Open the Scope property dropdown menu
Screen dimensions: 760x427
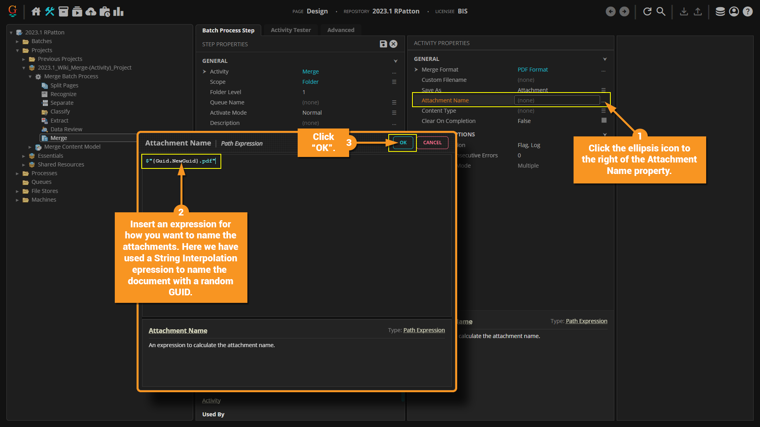(x=394, y=82)
